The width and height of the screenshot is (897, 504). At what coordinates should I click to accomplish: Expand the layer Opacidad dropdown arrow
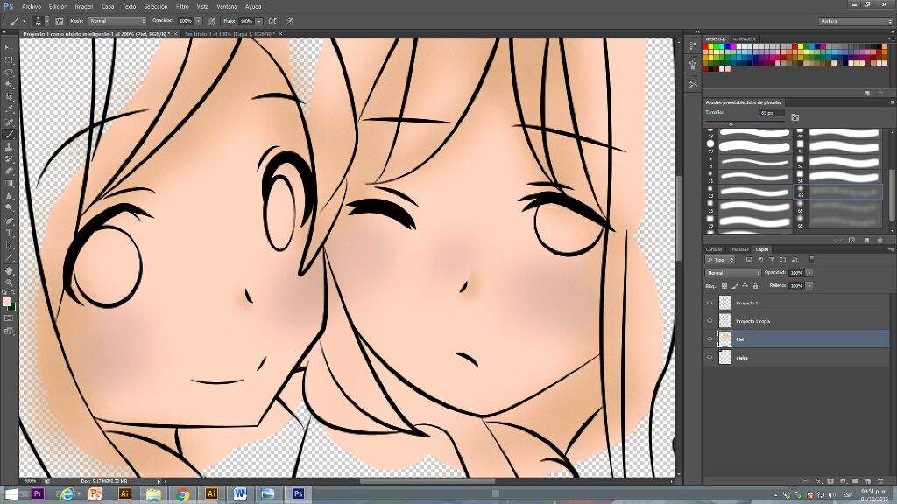(x=809, y=273)
